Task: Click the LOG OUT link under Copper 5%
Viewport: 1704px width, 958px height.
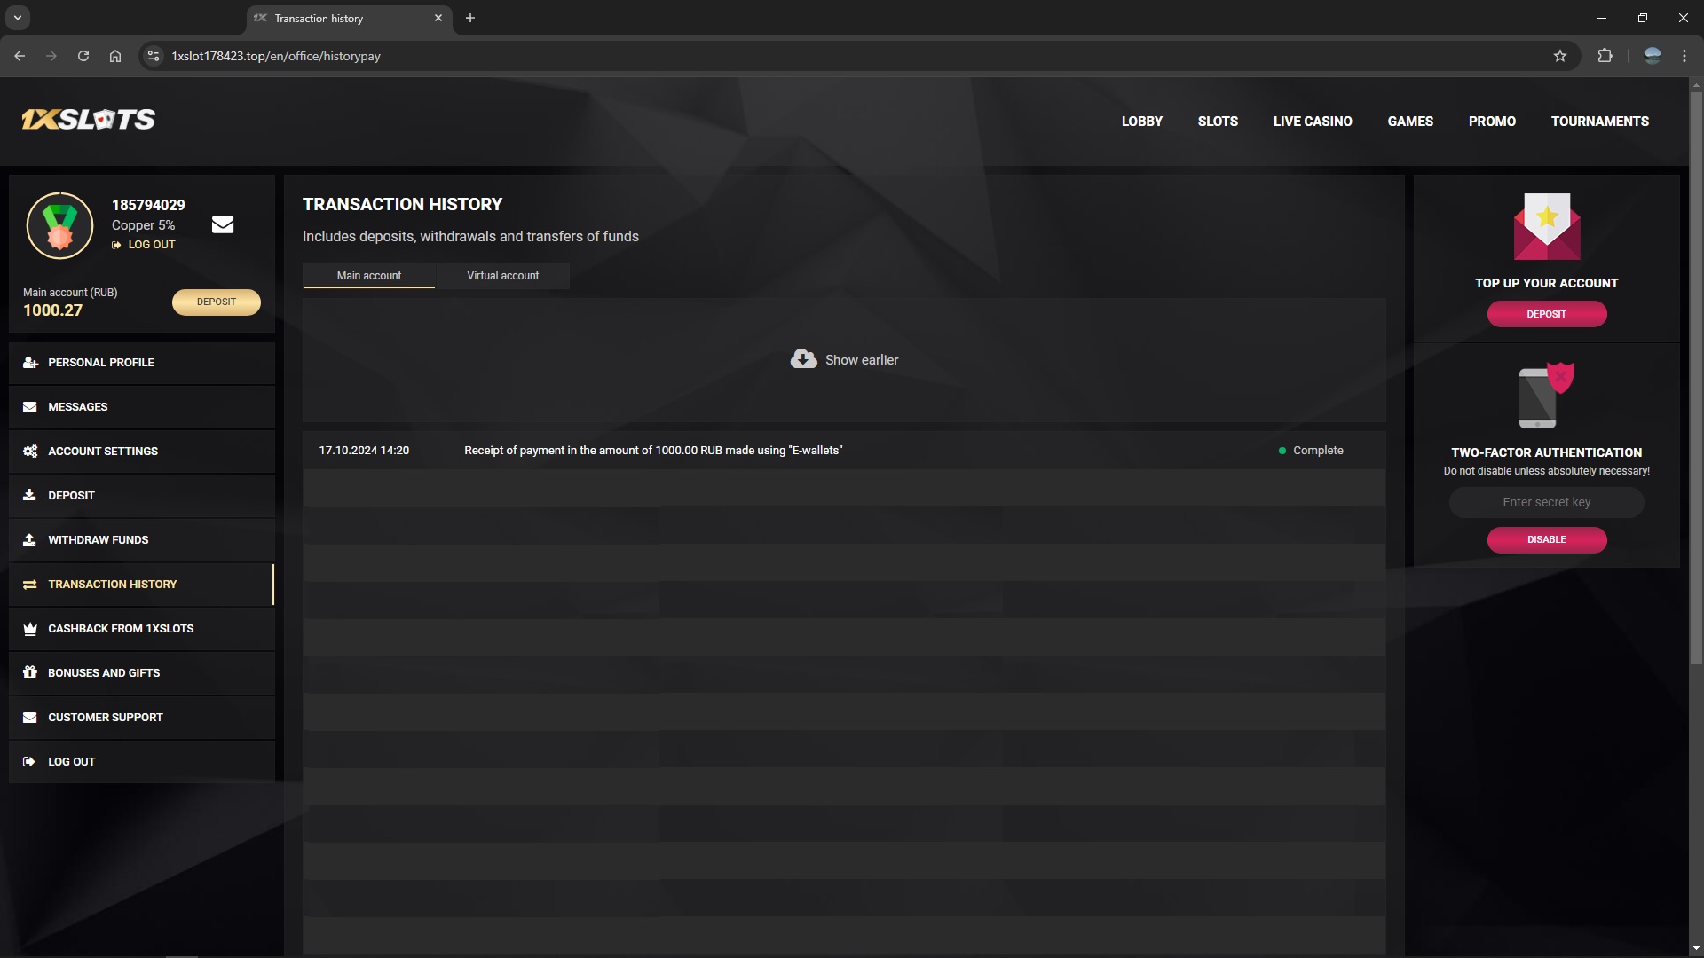Action: (151, 245)
